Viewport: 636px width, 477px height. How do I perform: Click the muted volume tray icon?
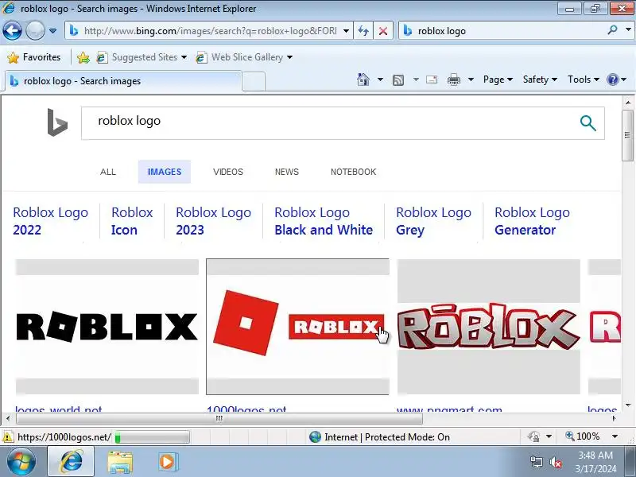pos(556,463)
